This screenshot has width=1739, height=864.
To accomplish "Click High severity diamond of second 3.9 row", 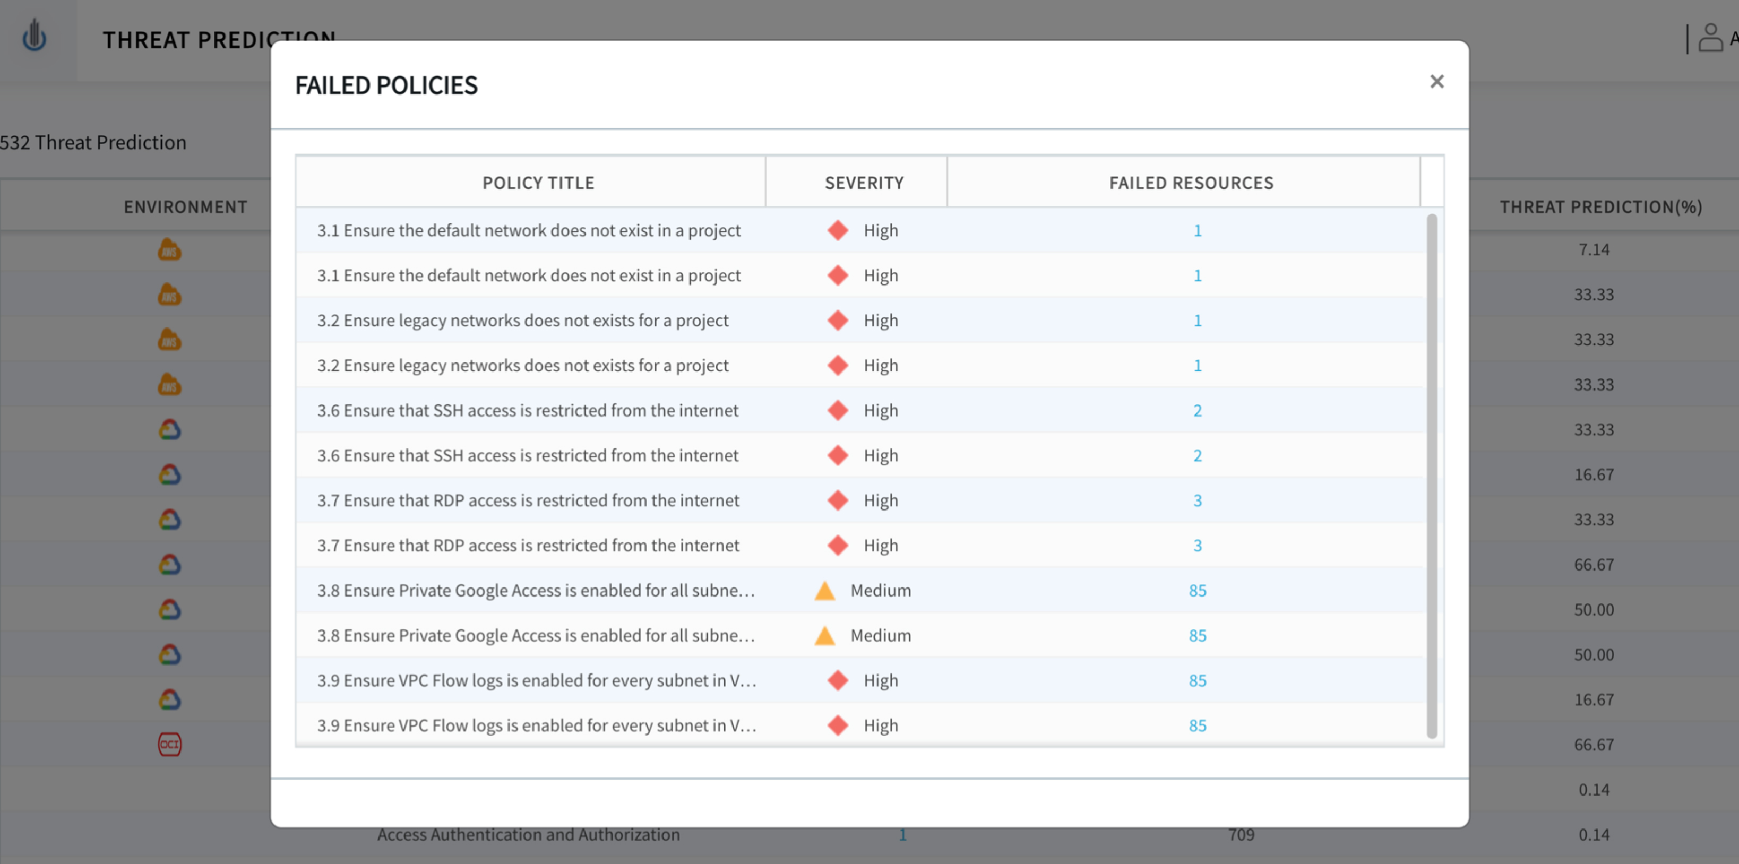I will [838, 725].
